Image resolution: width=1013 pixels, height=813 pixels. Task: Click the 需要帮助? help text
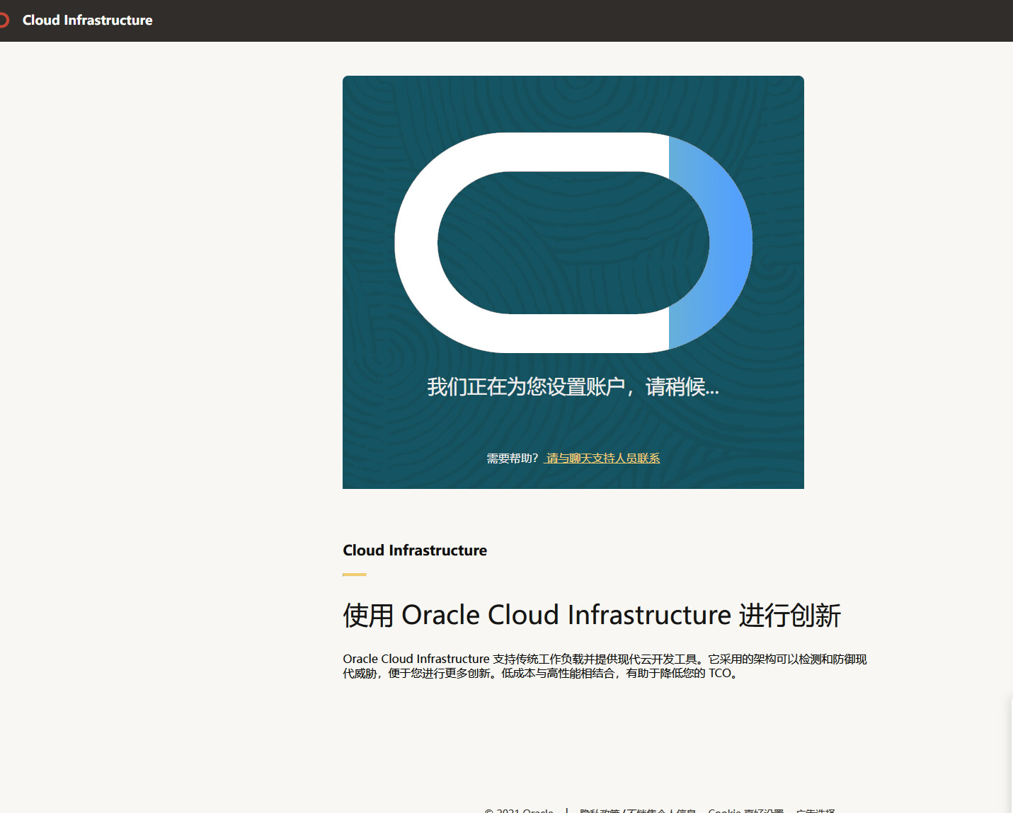point(513,458)
